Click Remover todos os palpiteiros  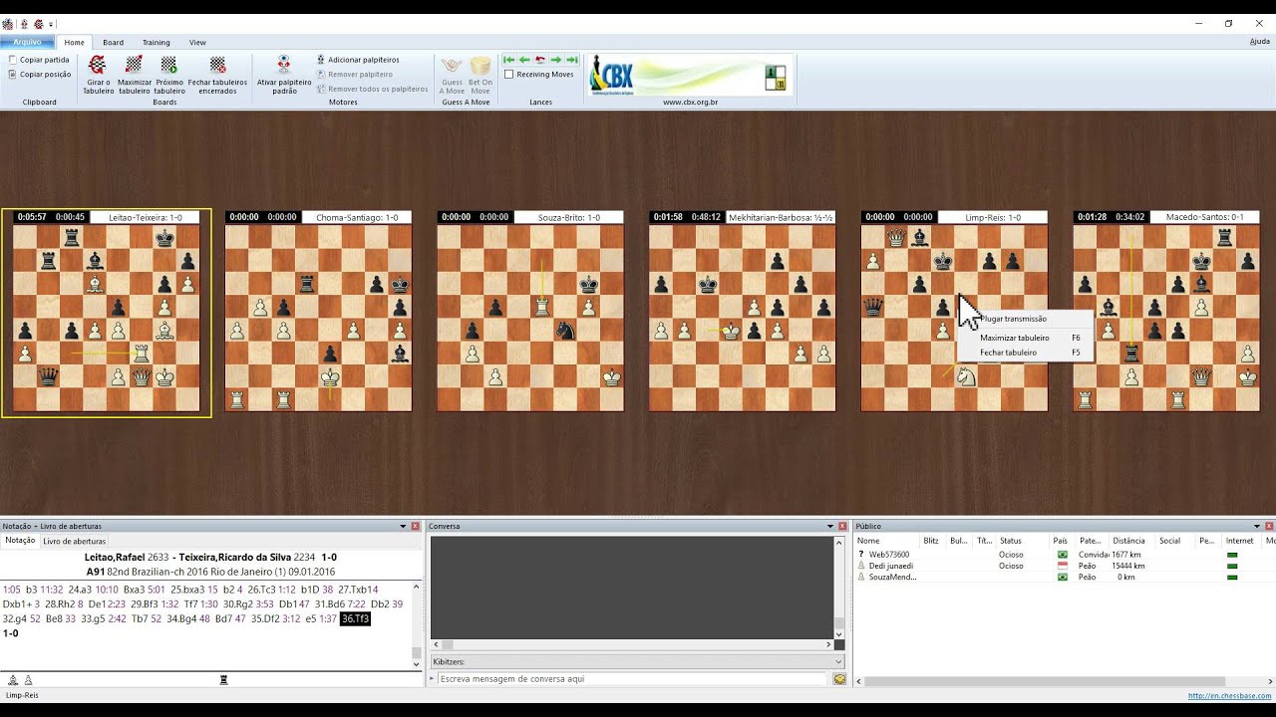(372, 89)
